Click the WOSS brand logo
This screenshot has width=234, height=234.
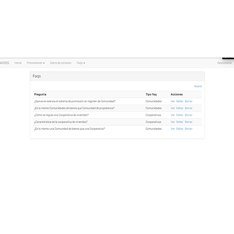5,63
